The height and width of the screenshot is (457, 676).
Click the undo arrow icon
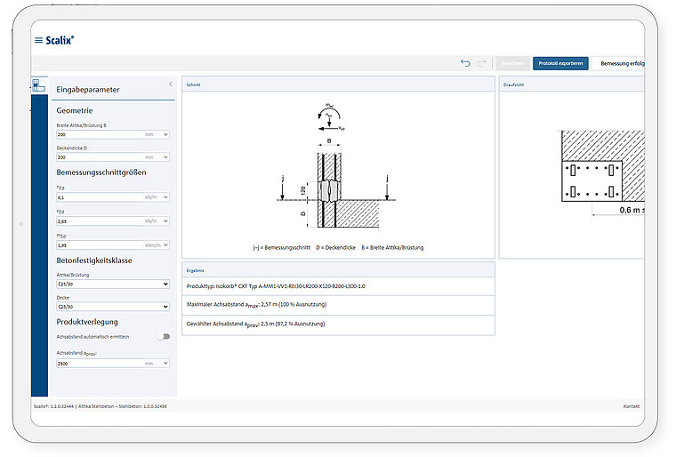(x=465, y=63)
